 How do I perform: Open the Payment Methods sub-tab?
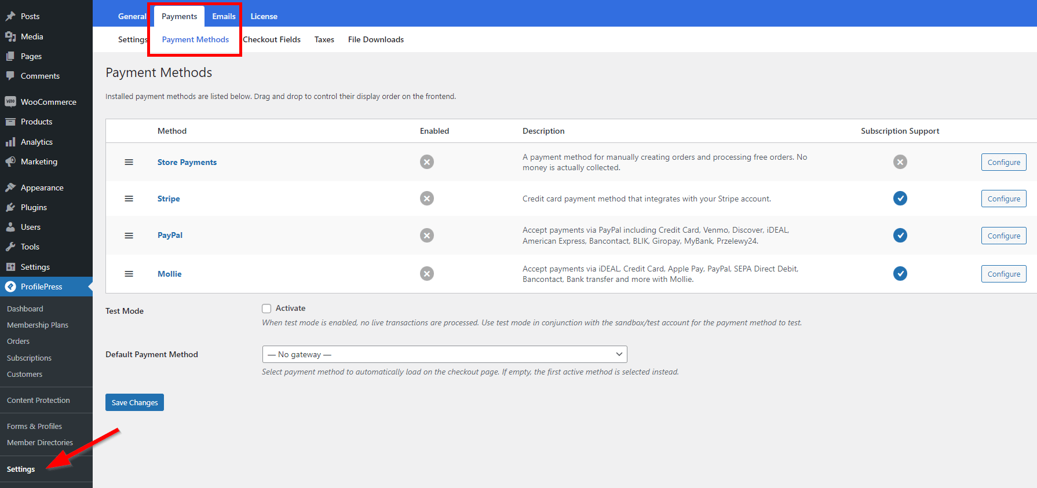coord(195,39)
